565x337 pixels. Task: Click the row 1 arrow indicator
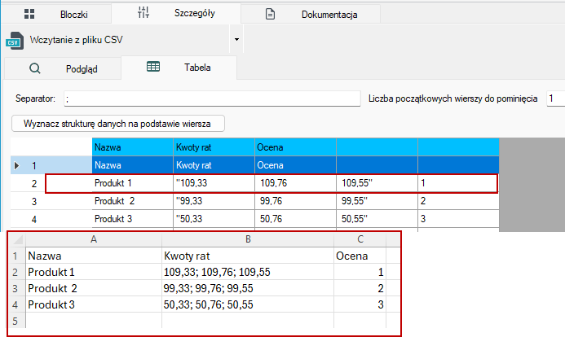coord(16,165)
